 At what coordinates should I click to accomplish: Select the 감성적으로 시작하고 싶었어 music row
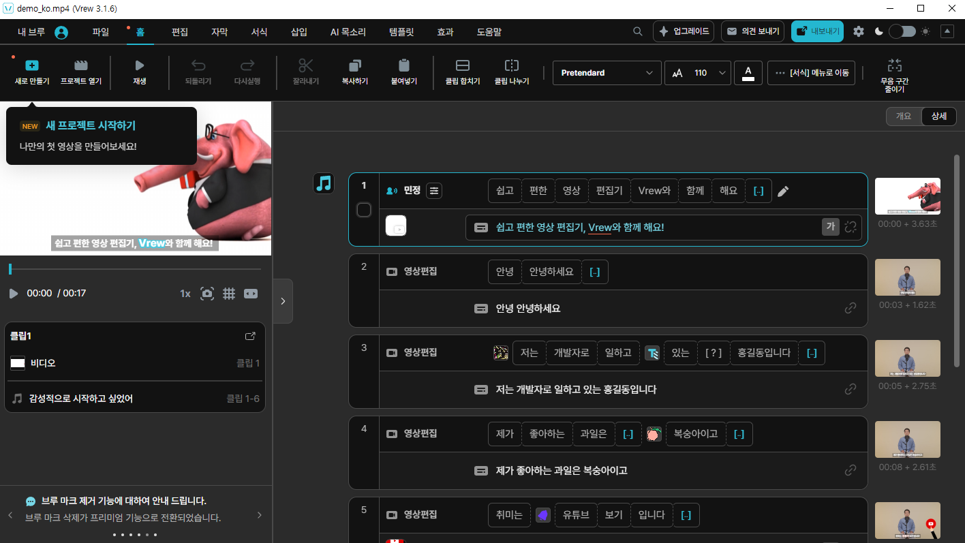(135, 399)
